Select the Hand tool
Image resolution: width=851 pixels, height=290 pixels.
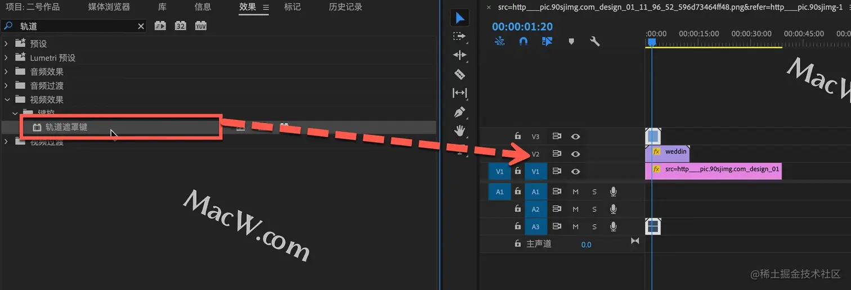point(460,131)
